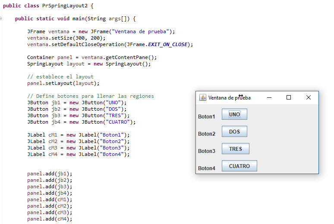
Task: Minimize the Ventana de prueba window
Action: click(x=269, y=98)
